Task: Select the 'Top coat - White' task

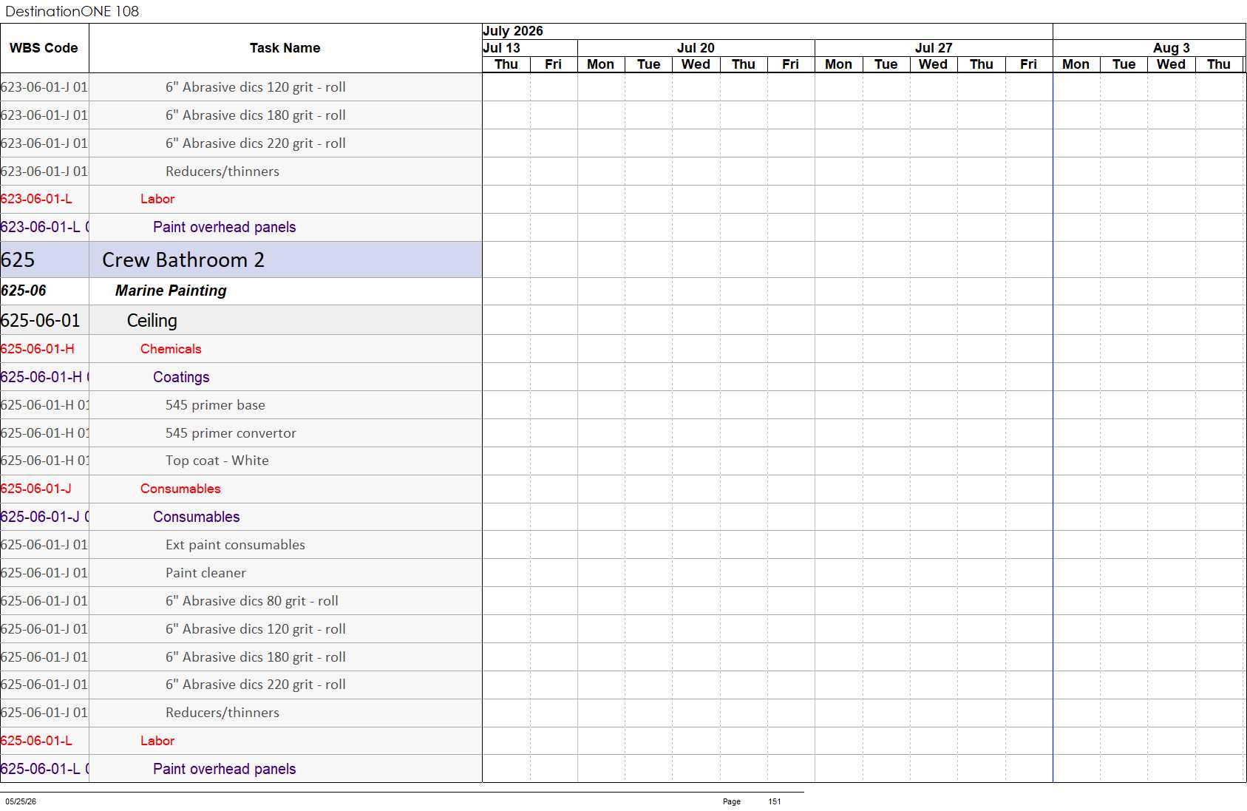Action: [x=217, y=461]
